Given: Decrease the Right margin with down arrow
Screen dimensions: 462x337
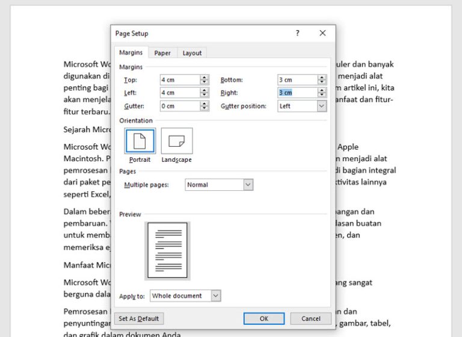Looking at the screenshot, I should point(322,95).
